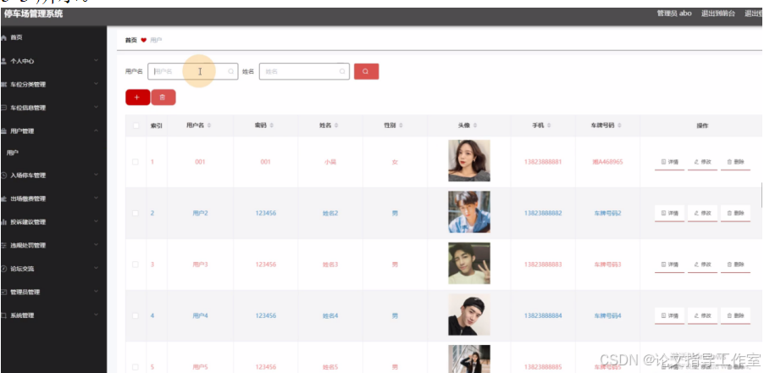Click the red plus add-user button
This screenshot has width=764, height=373.
(137, 97)
